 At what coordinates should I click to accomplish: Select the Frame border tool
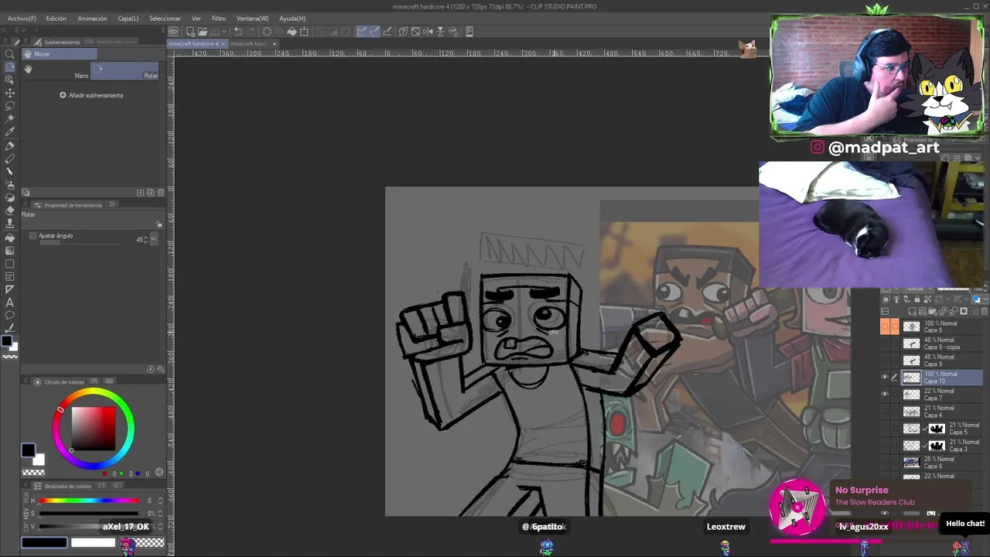(10, 276)
